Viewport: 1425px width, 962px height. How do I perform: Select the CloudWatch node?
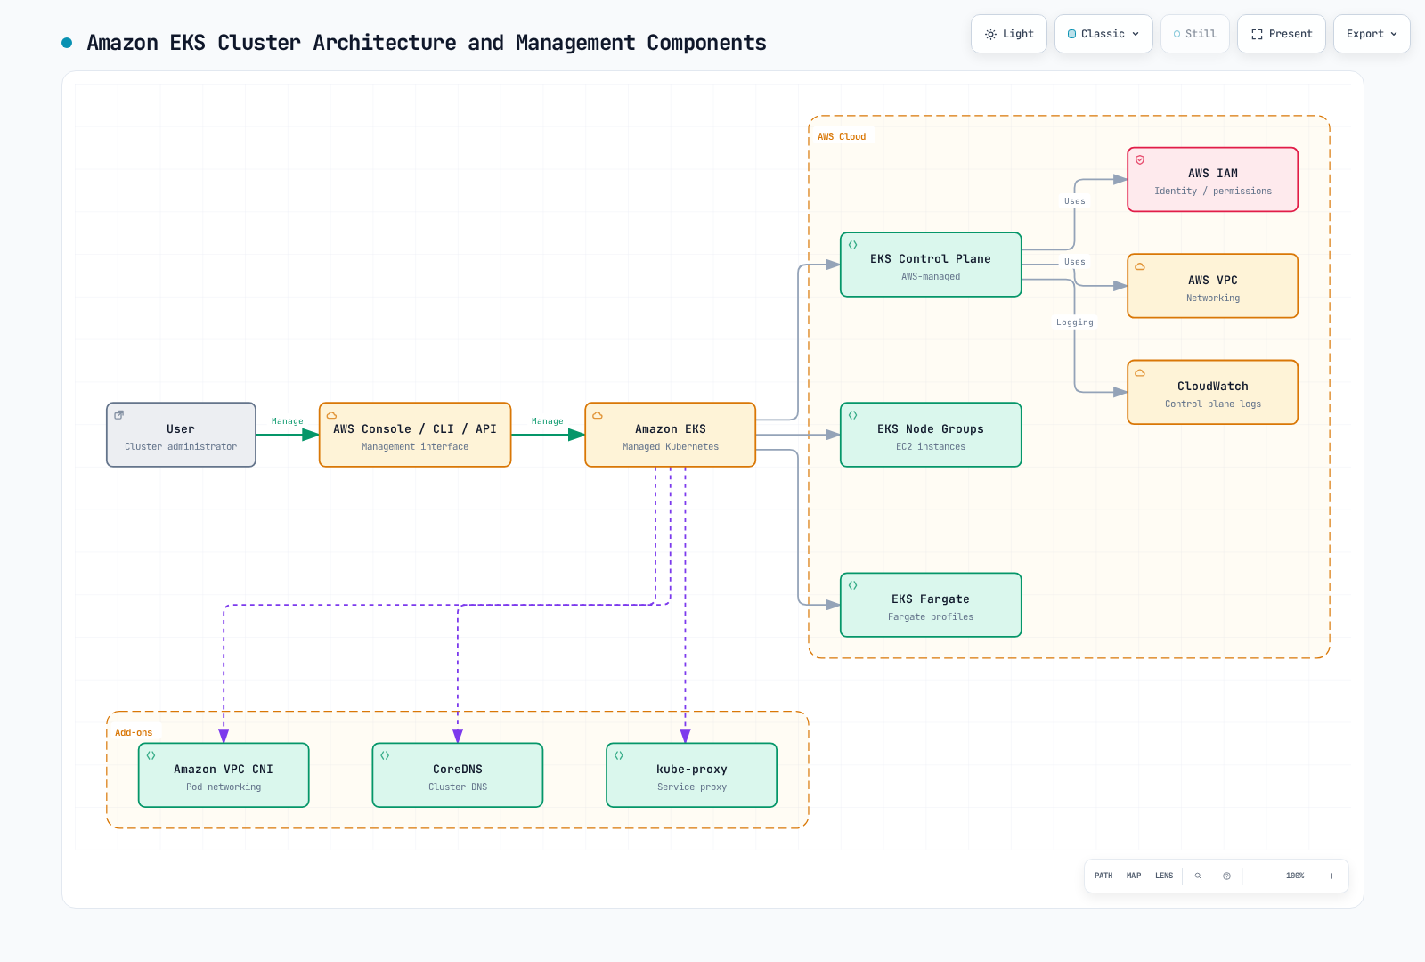click(1213, 392)
